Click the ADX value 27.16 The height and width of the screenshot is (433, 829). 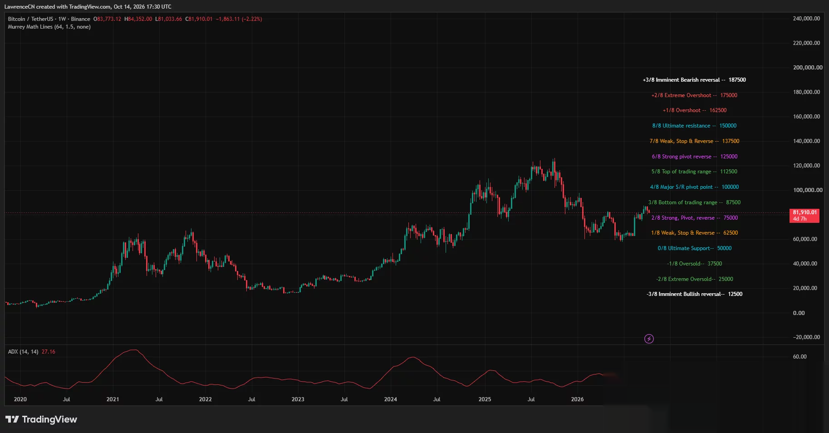(49, 352)
